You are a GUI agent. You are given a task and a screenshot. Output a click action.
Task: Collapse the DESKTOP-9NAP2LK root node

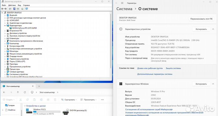2,13
